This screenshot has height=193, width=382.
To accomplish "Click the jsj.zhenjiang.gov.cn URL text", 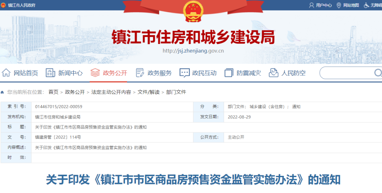I will pos(193,51).
